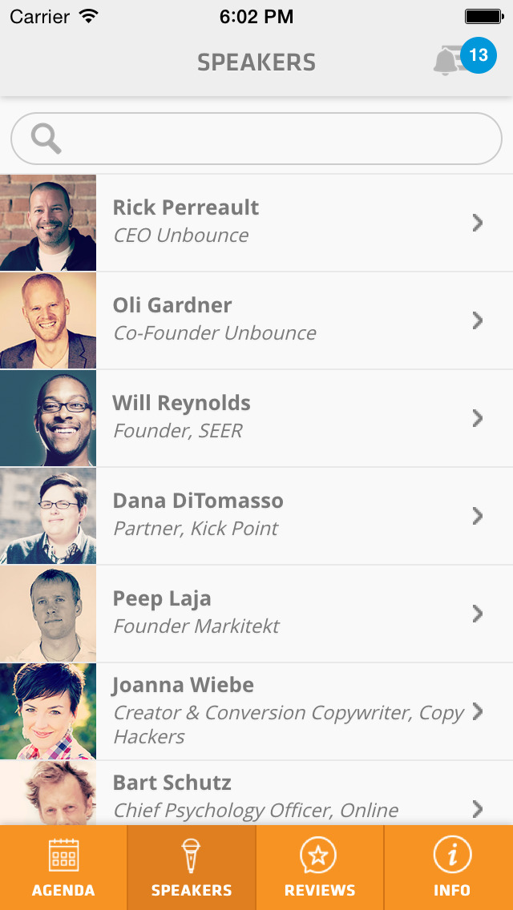
Task: Select Rick Perreault's name
Action: [x=185, y=207]
